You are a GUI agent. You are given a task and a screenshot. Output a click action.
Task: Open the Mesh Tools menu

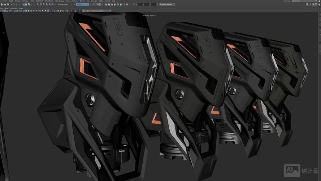49,1
